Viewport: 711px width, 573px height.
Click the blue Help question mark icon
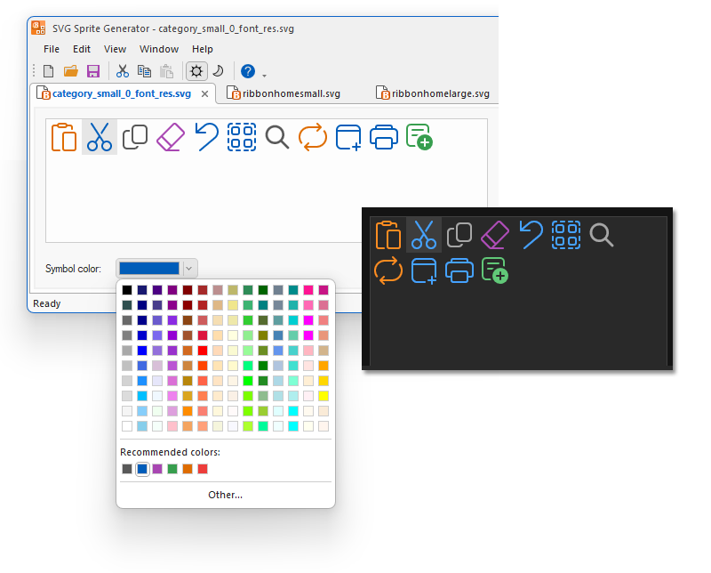(x=248, y=71)
